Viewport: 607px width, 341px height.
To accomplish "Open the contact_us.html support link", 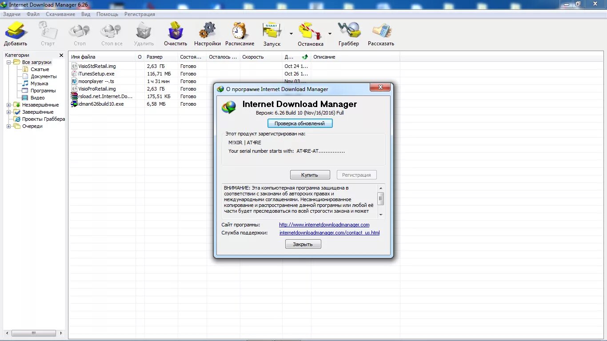I will click(330, 233).
